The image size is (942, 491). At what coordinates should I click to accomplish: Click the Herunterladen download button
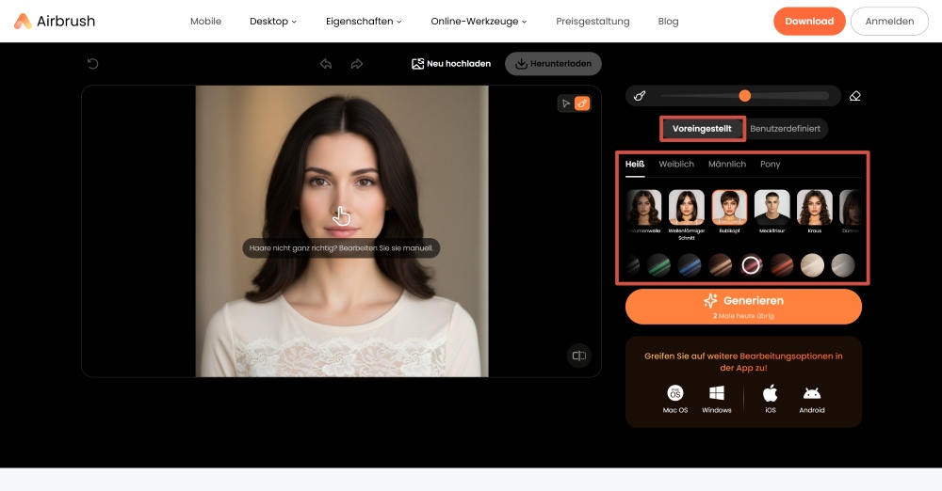[553, 64]
